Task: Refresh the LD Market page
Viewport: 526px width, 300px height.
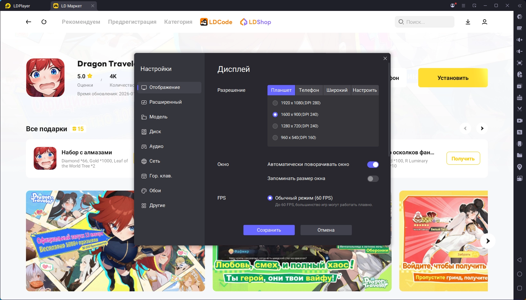Action: click(44, 22)
